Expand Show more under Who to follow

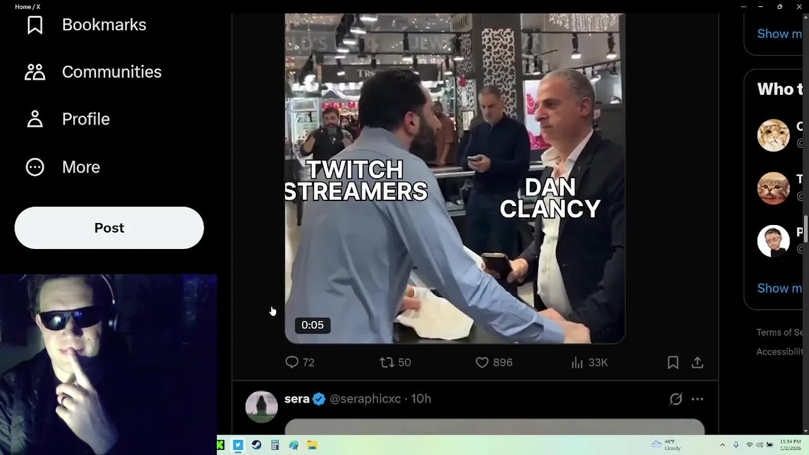[780, 288]
